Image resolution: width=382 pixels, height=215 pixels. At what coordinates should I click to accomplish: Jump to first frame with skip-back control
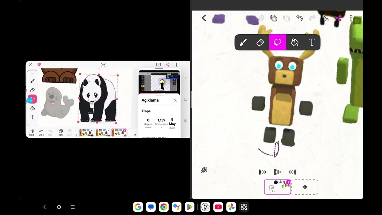(262, 172)
